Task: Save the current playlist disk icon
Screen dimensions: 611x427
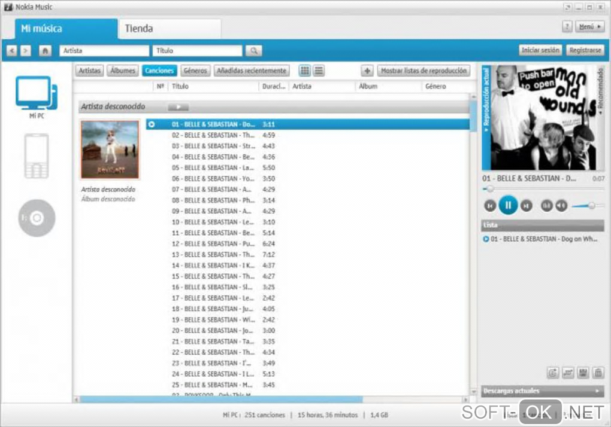Action: pos(583,373)
